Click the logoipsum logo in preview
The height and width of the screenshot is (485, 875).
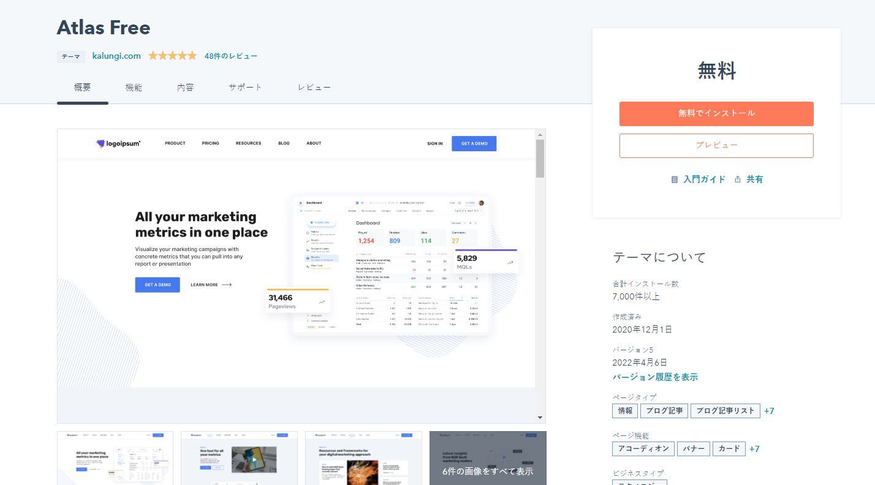click(118, 143)
